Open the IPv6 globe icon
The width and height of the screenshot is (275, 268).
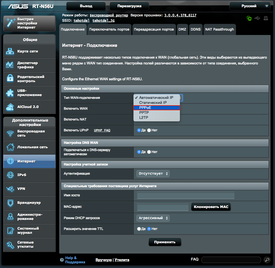pos(10,175)
